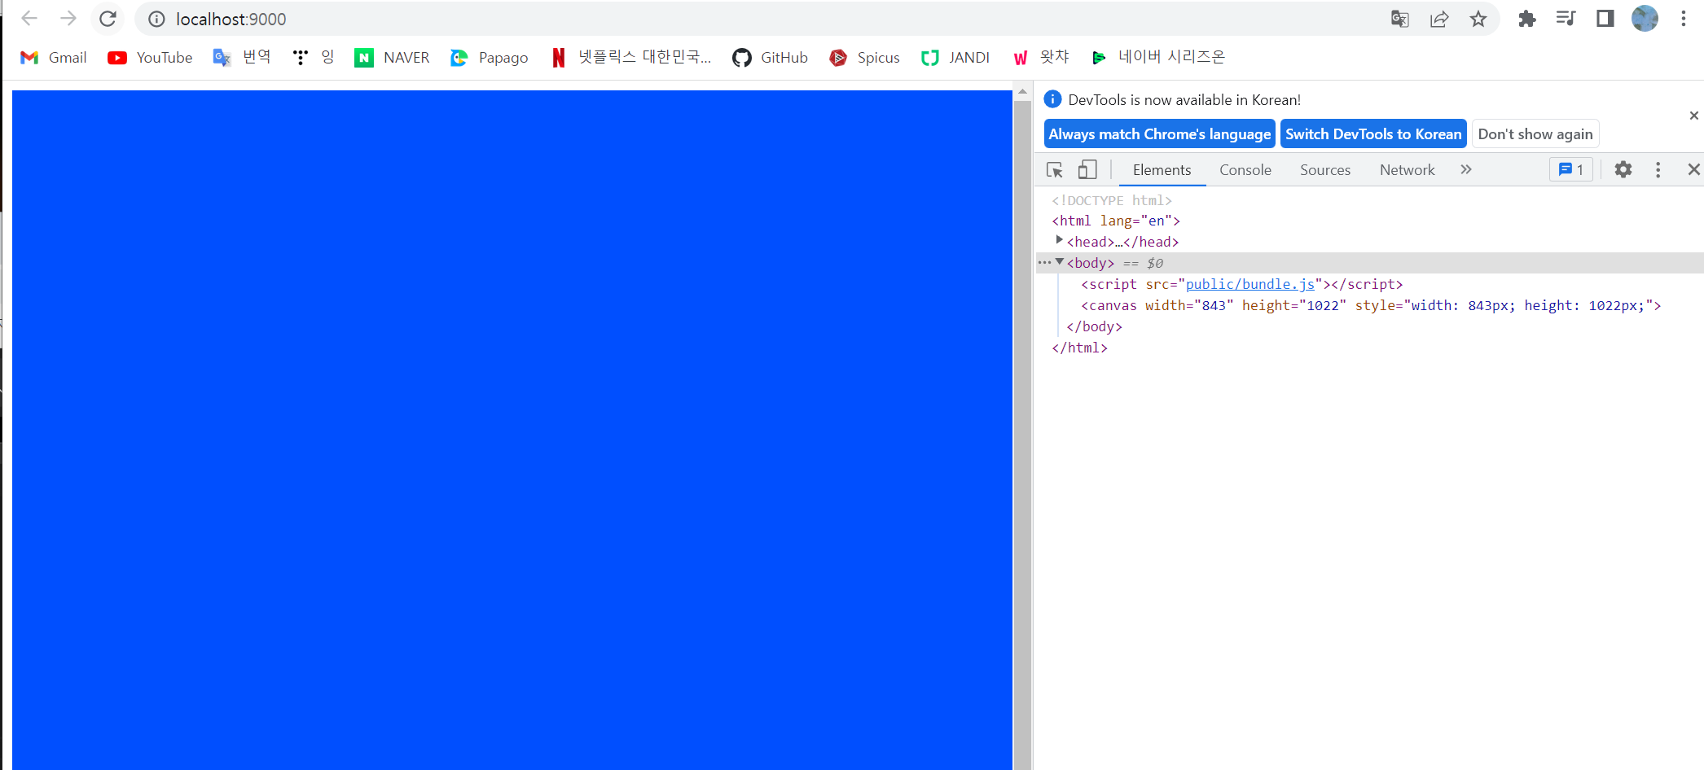
Task: Click Always match Chrome's language button
Action: click(x=1159, y=134)
